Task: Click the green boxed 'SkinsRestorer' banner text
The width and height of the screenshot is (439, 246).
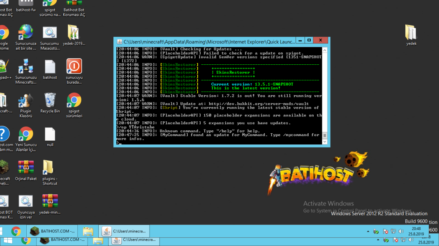Action: pyautogui.click(x=233, y=72)
